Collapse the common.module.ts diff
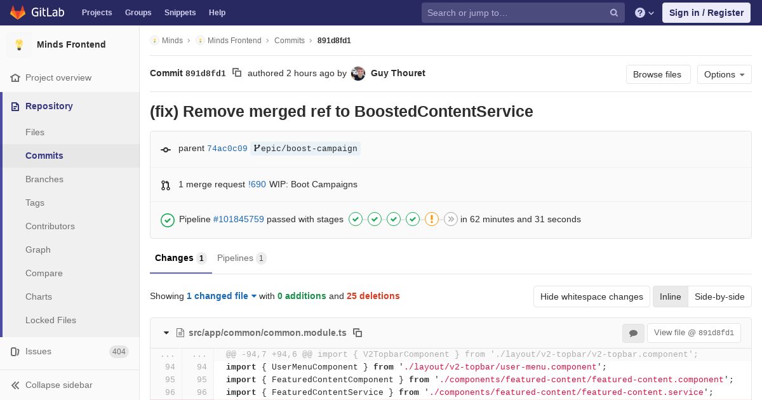762x400 pixels. (x=166, y=333)
